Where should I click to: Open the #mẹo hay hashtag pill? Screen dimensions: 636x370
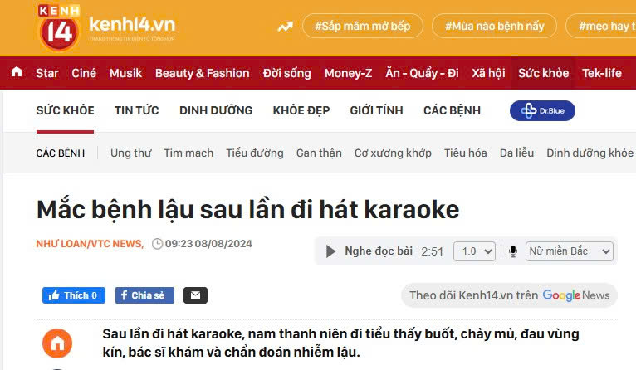pos(600,26)
